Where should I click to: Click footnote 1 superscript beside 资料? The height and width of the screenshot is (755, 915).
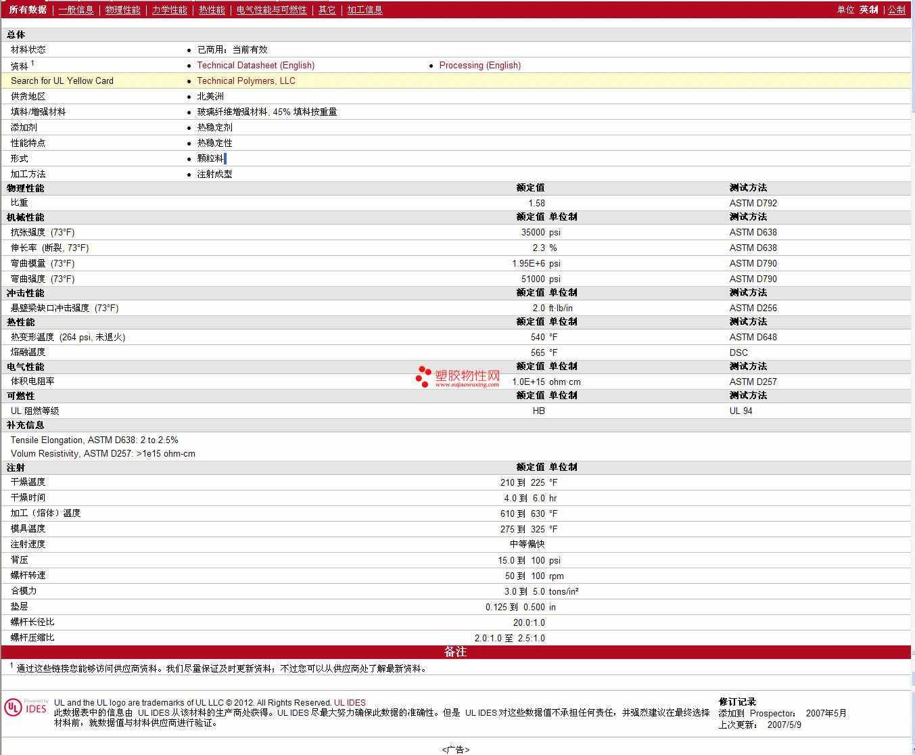pos(32,64)
